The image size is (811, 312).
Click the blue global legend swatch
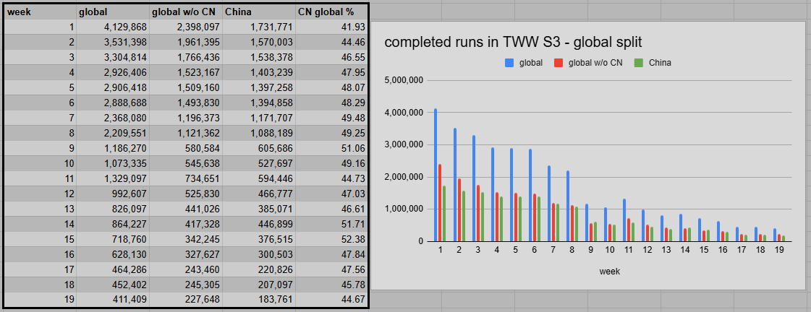pos(509,63)
